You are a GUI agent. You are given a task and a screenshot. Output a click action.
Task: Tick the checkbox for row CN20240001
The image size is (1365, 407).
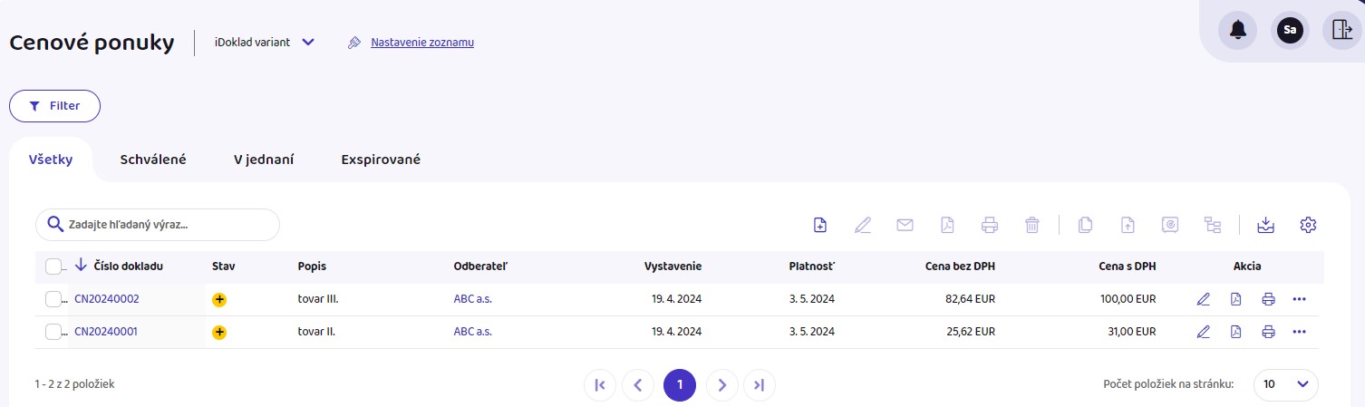[x=53, y=332]
